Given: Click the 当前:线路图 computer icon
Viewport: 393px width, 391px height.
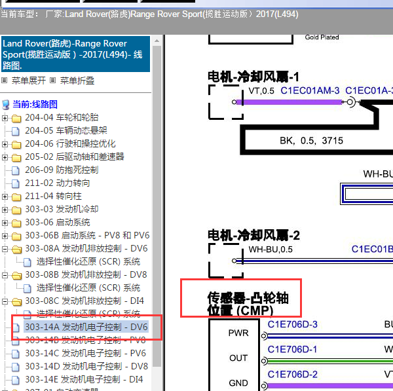Looking at the screenshot, I should 5,105.
